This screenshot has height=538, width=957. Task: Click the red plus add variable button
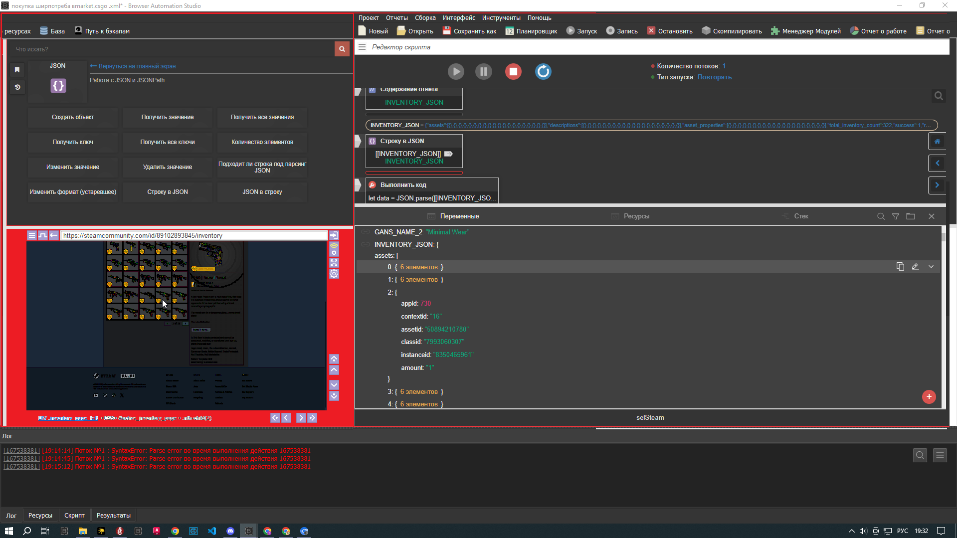pos(929,397)
